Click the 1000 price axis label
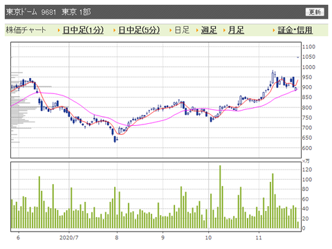The height and width of the screenshot is (249, 332). coord(308,67)
